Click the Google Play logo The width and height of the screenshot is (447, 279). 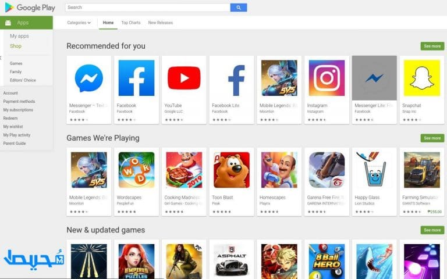point(30,8)
